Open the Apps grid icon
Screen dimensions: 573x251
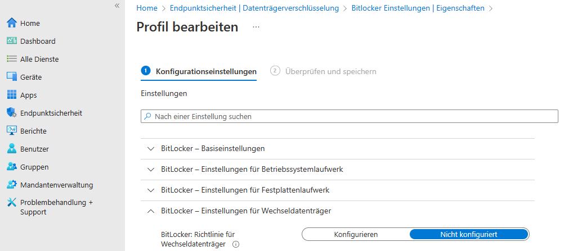point(12,95)
